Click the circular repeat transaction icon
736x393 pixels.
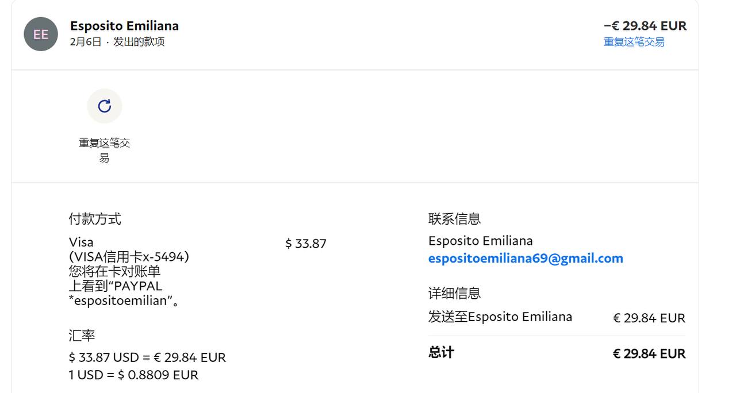tap(104, 106)
